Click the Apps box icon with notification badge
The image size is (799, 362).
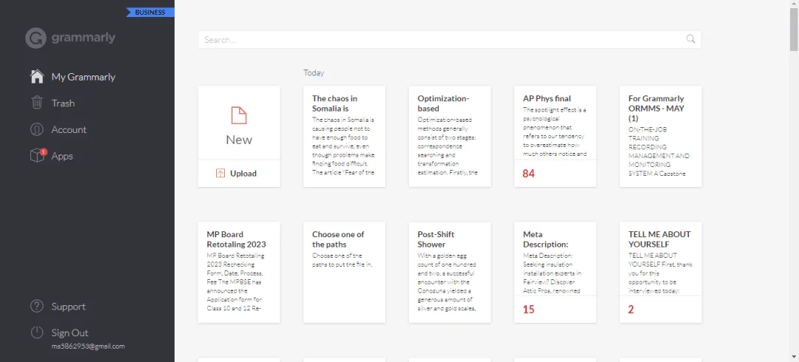(x=37, y=156)
